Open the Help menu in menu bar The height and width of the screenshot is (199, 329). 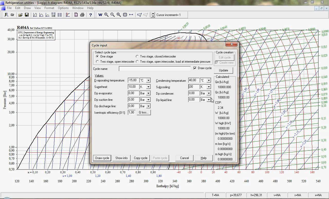[90, 8]
